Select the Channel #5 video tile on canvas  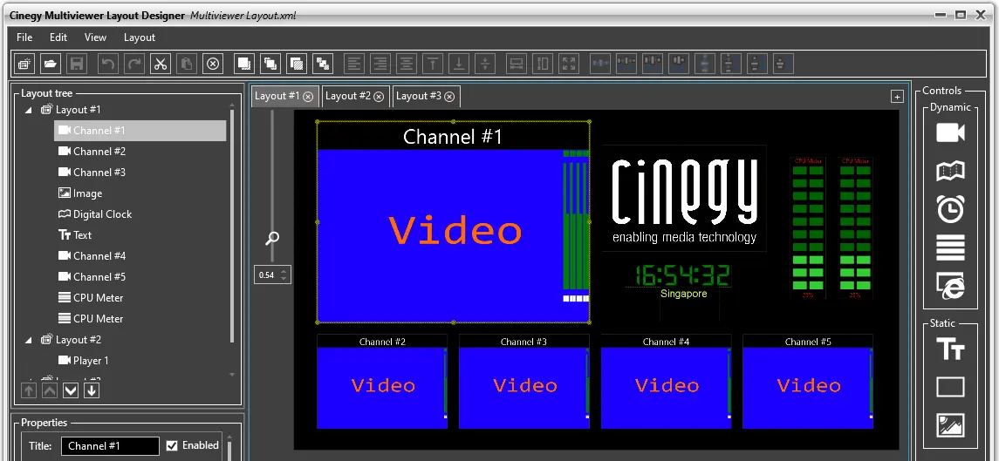tap(808, 382)
